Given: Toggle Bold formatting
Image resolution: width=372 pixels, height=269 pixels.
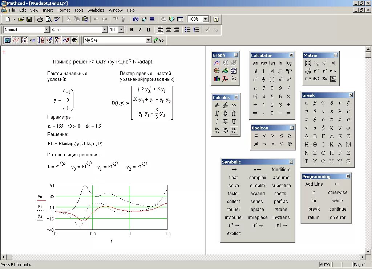Looking at the screenshot, I should pos(132,30).
